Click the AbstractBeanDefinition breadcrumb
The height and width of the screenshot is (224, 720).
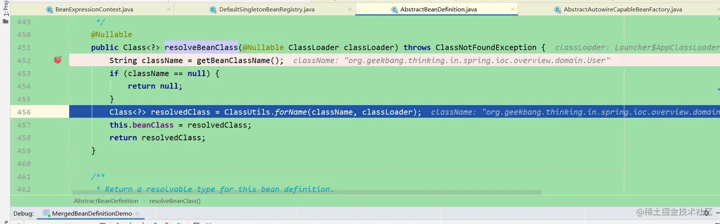(106, 201)
